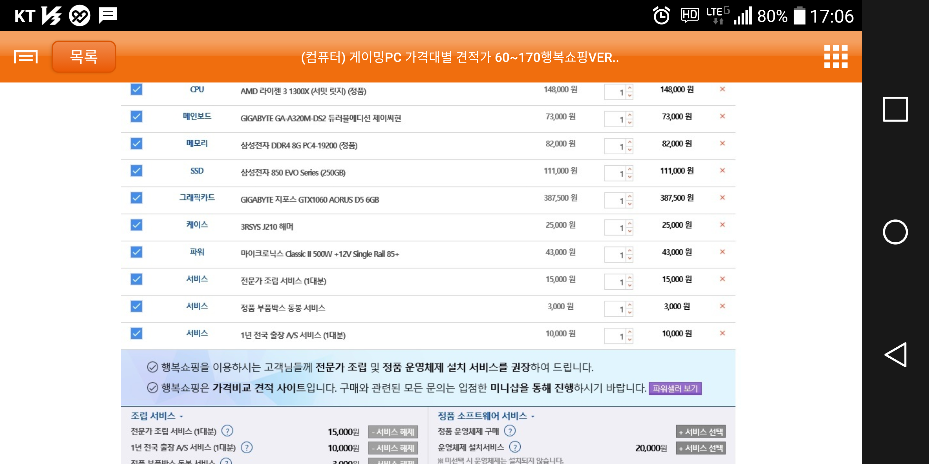Open help icon for 전문가 조립 서비스
Viewport: 929px width, 464px height.
pos(227,430)
